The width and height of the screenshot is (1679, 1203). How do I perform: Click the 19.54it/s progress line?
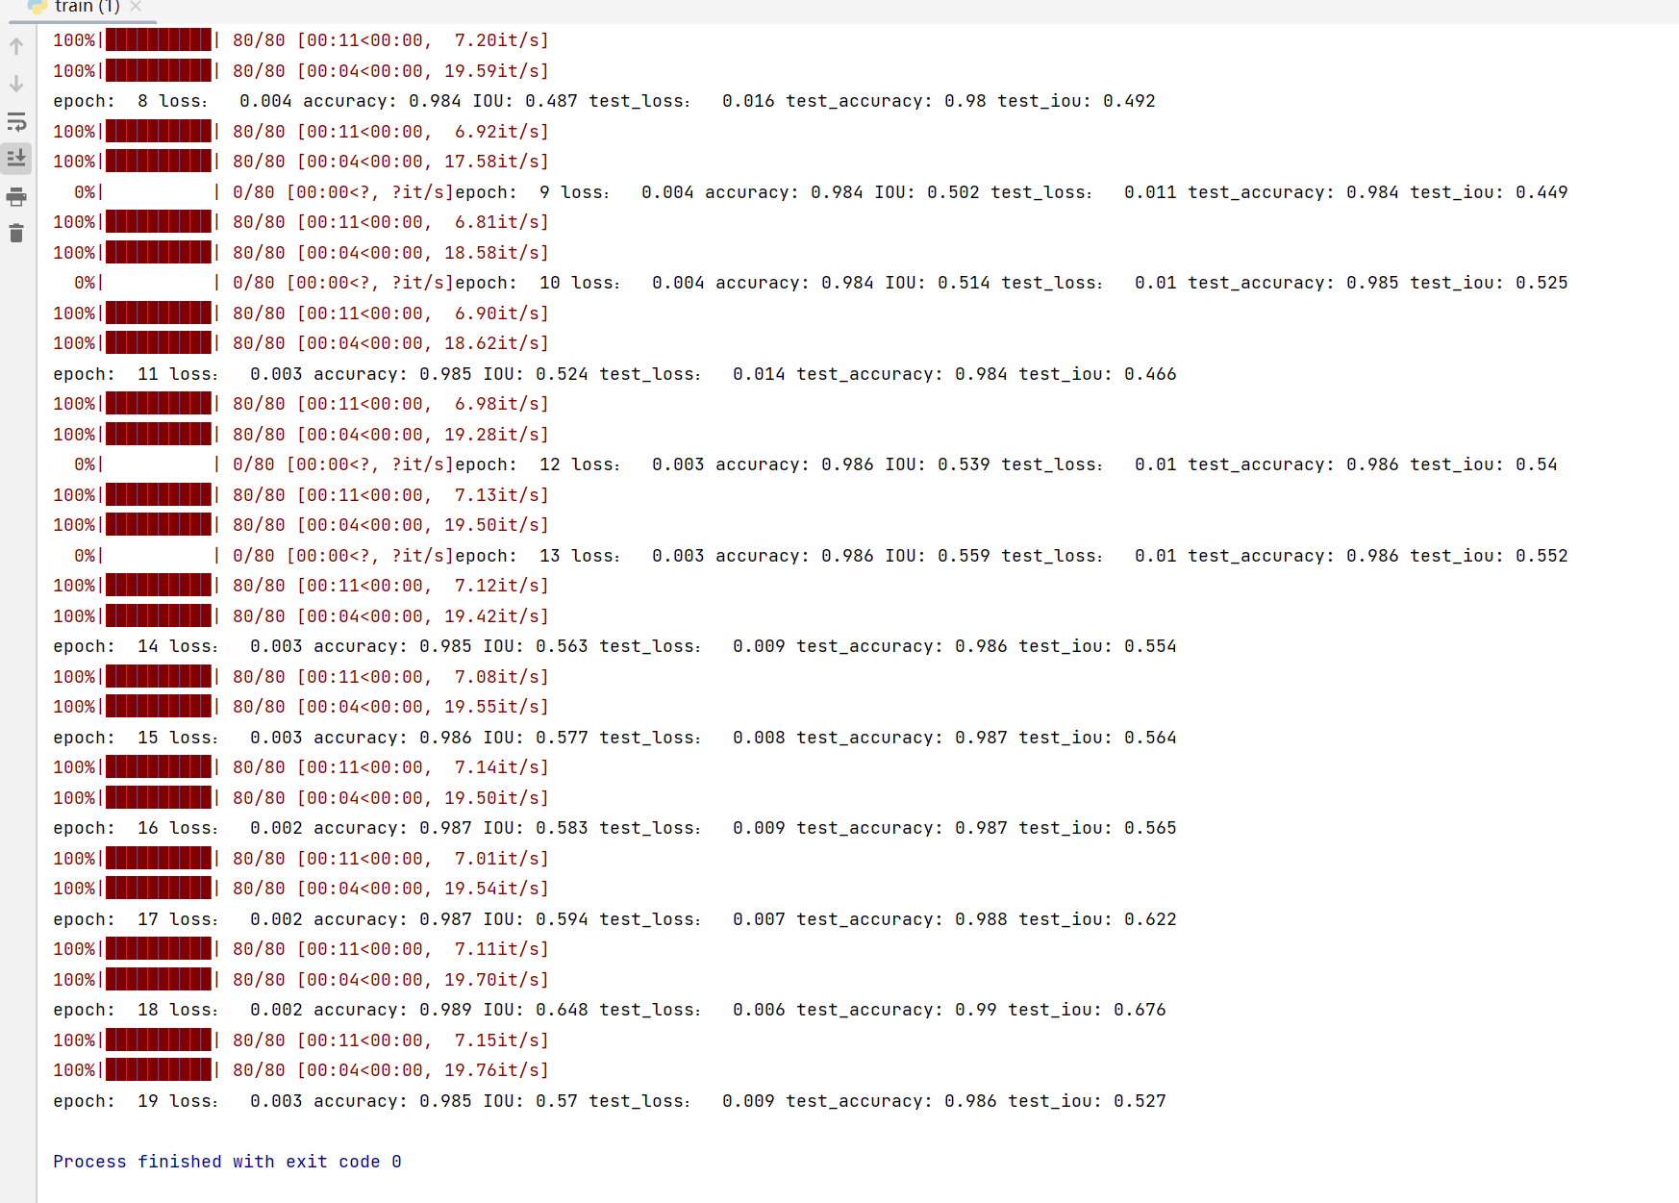coord(301,889)
